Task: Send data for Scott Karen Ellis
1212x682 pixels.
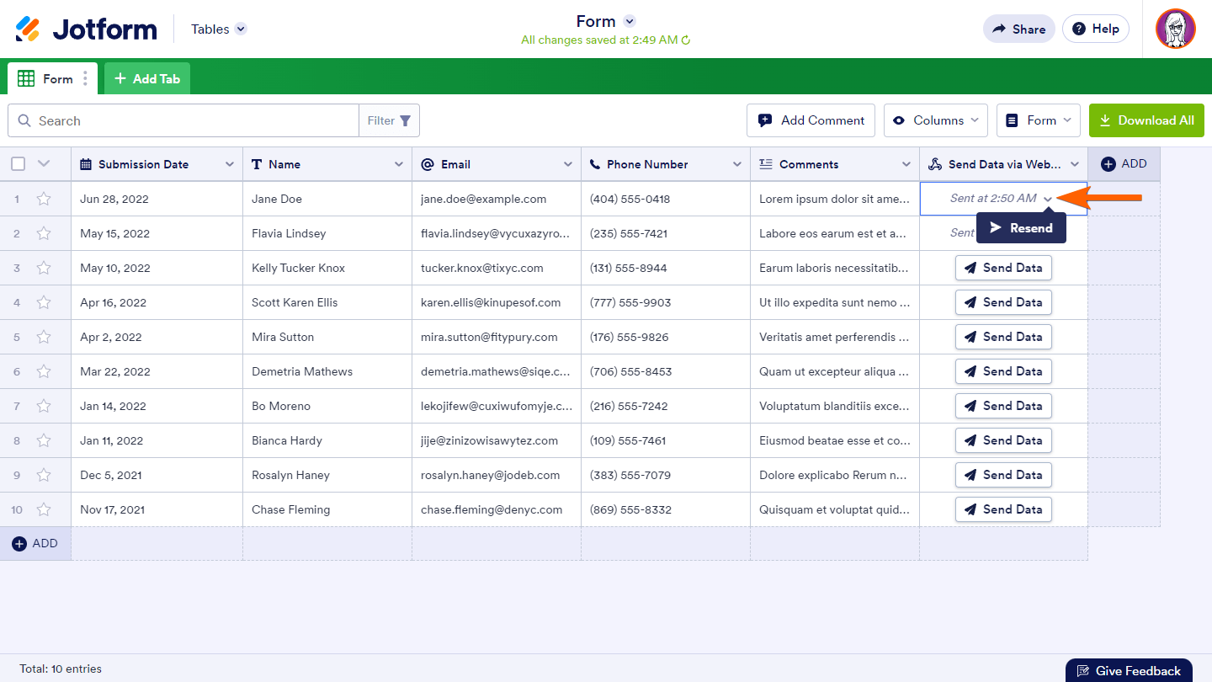Action: (1003, 302)
